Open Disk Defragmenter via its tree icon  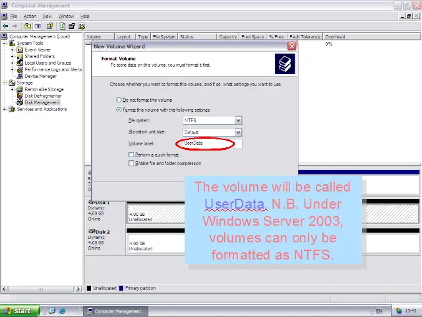(20, 96)
